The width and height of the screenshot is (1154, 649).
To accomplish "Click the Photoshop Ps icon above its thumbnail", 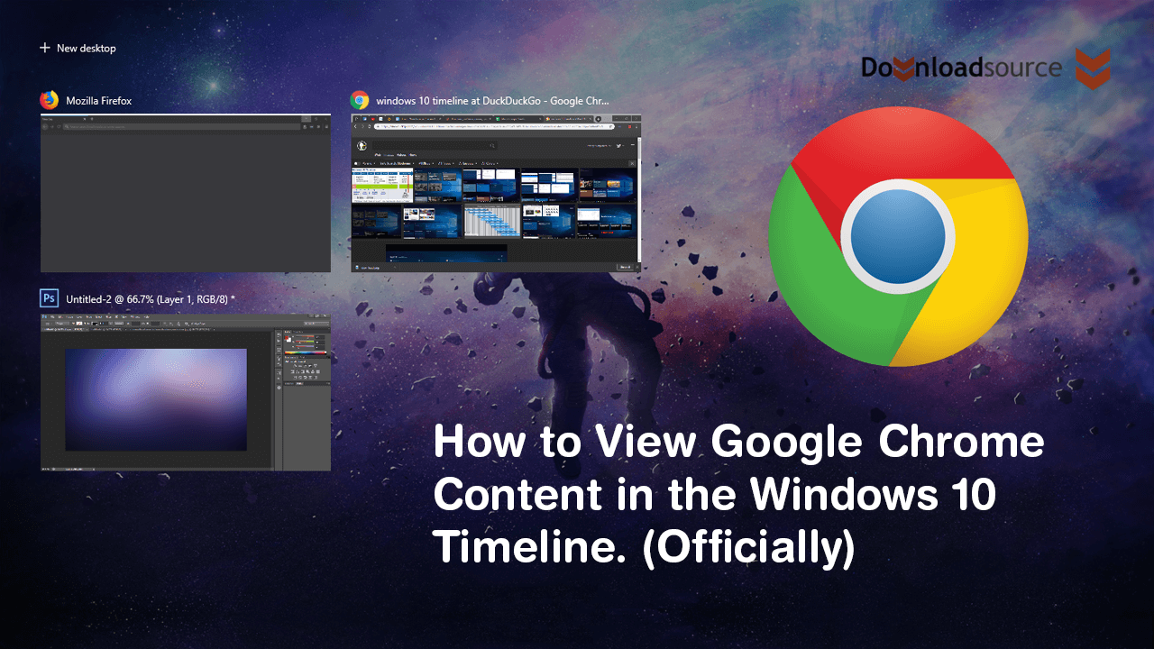I will 49,298.
